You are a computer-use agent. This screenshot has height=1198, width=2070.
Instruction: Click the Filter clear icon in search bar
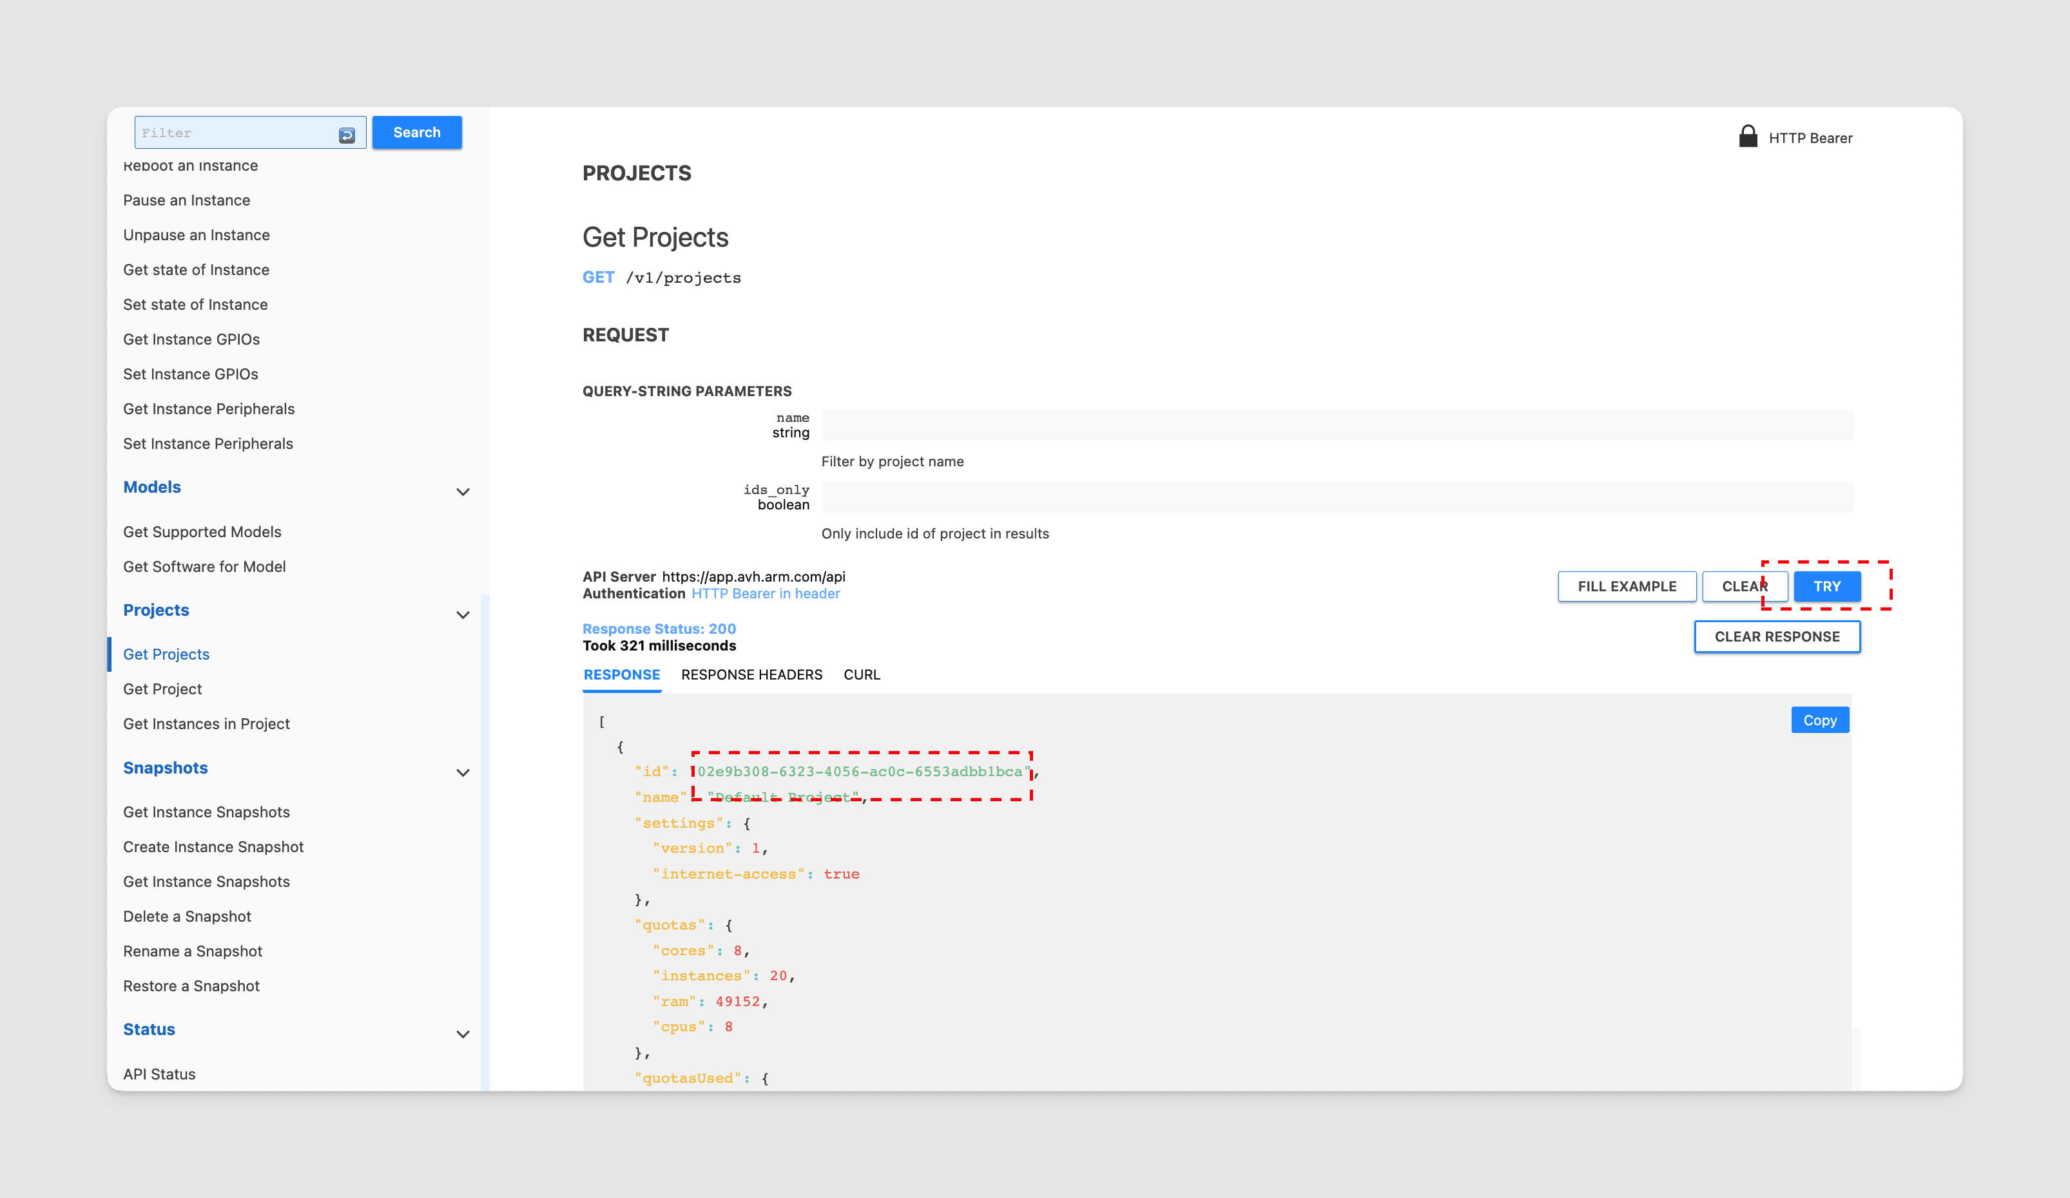point(347,133)
